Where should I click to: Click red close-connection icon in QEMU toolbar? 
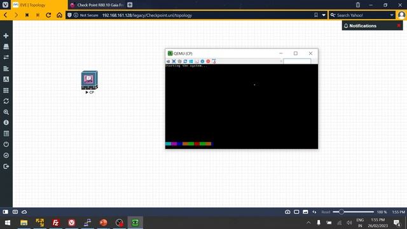point(208,61)
